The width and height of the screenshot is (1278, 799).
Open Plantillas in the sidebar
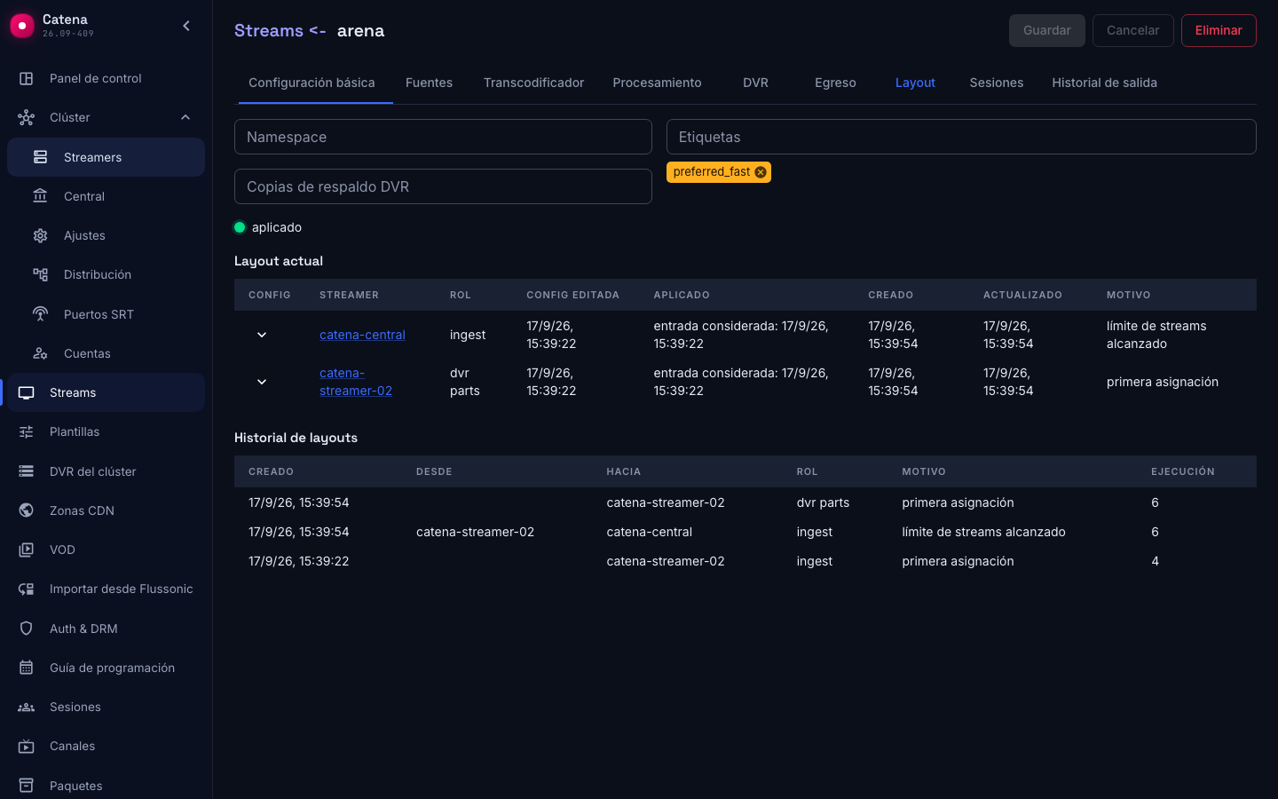click(106, 431)
